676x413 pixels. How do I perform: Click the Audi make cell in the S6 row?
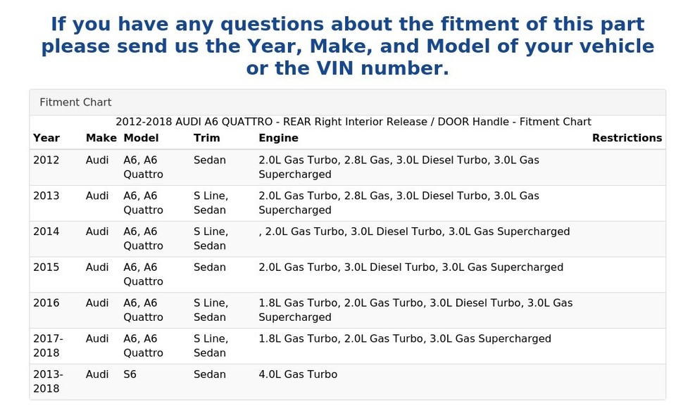(97, 374)
